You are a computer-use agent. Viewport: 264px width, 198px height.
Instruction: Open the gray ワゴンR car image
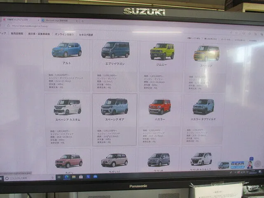[x=159, y=160]
